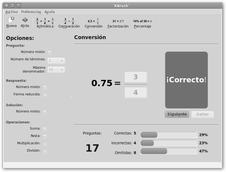Open the Archivo menu
The height and width of the screenshot is (172, 226).
pyautogui.click(x=11, y=12)
